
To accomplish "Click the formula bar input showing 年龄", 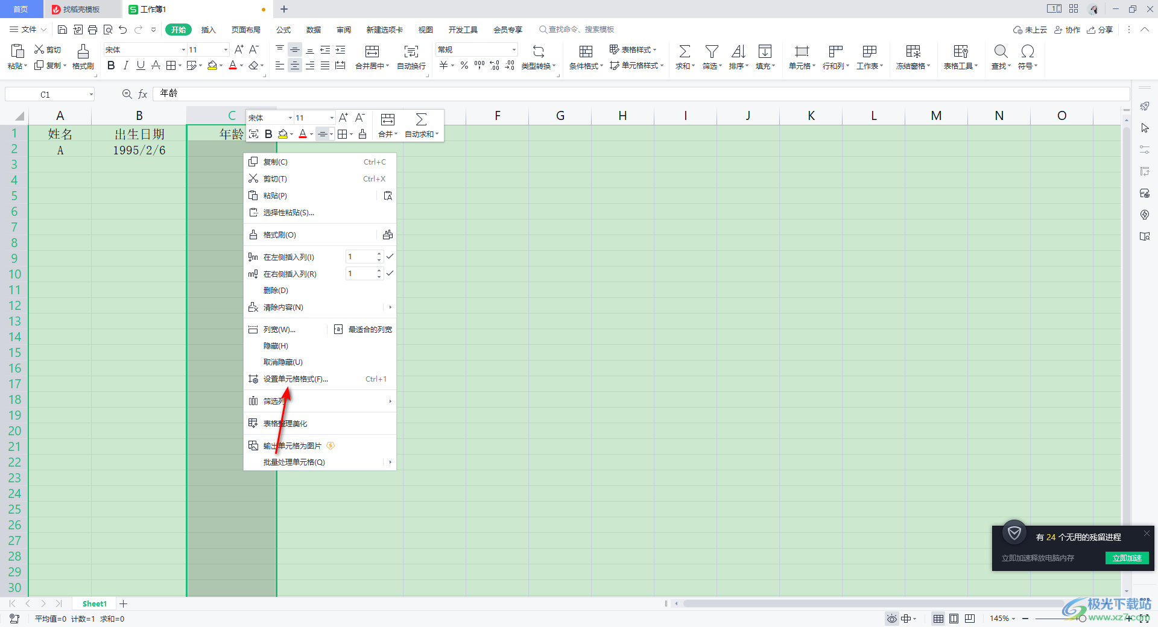I will pos(641,93).
